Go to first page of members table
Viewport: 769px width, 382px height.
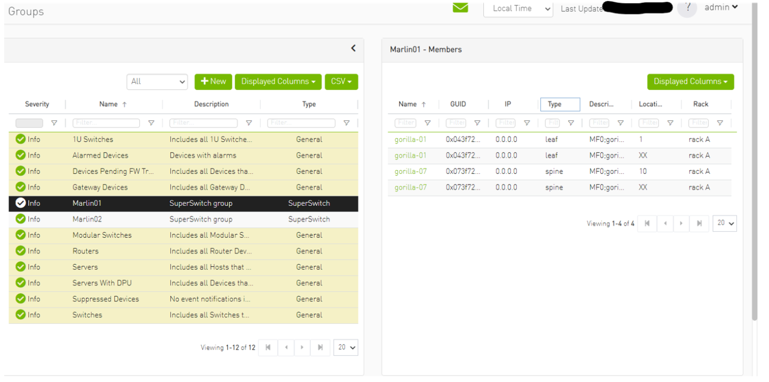(647, 224)
